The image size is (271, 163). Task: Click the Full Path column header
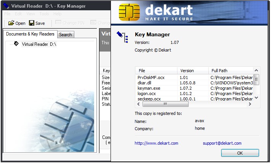click(231, 71)
